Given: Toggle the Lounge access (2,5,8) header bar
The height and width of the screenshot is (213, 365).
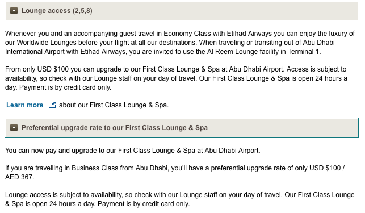Looking at the screenshot, I should click(182, 11).
